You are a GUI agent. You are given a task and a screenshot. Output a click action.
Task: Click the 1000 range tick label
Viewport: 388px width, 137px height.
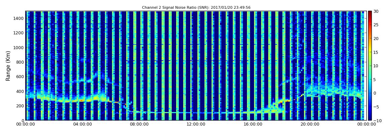pos(19,47)
